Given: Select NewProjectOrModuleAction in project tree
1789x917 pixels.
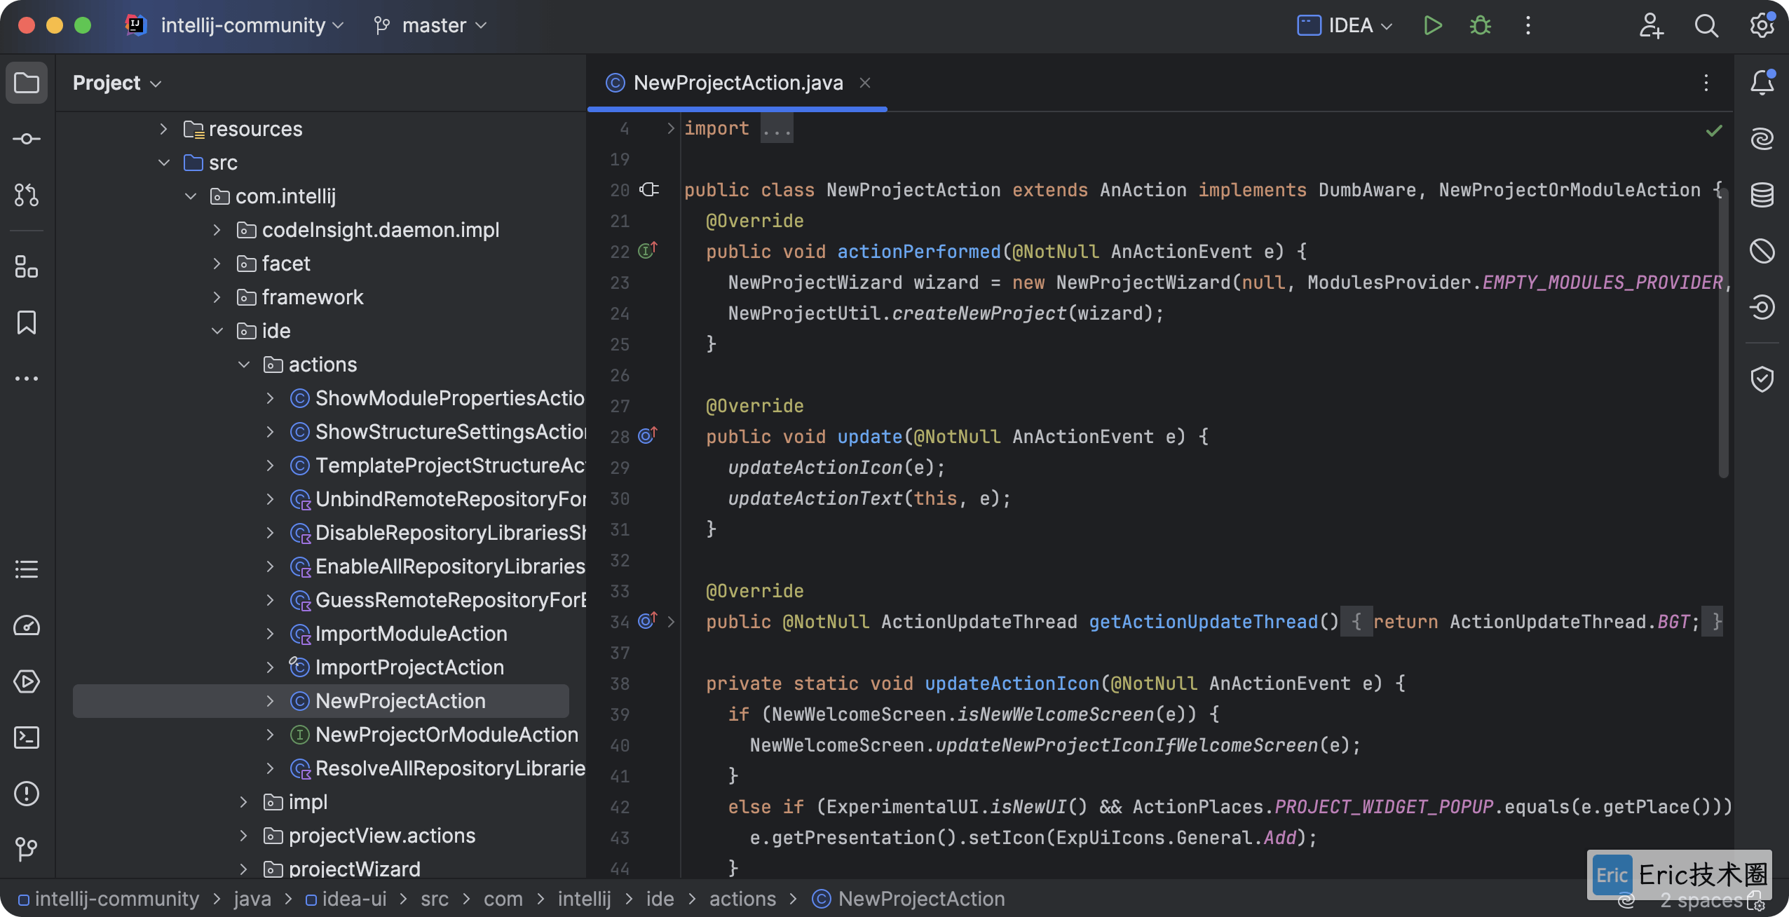Looking at the screenshot, I should 447,735.
